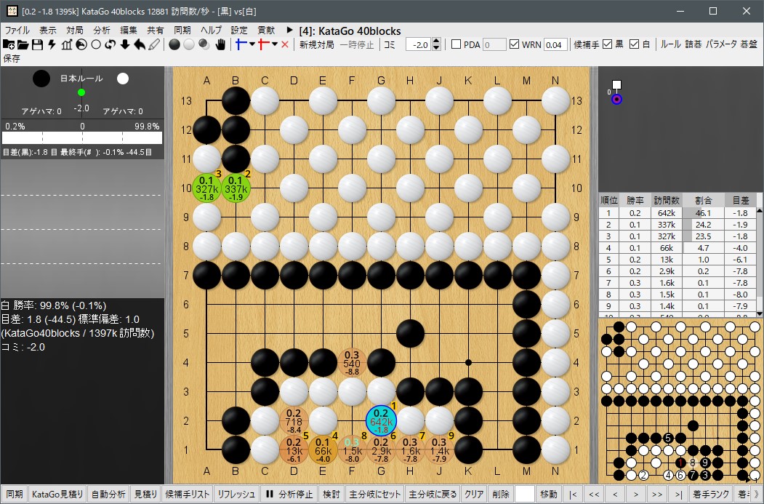Viewport: 764px width, 504px height.
Task: Select the white stone placement icon
Action: [x=189, y=45]
